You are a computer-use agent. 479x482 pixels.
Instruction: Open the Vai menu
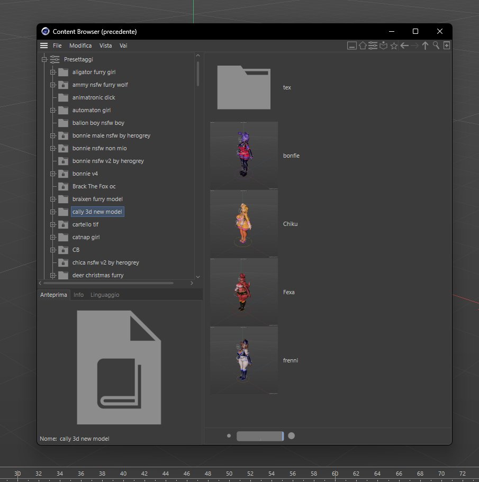tap(123, 46)
